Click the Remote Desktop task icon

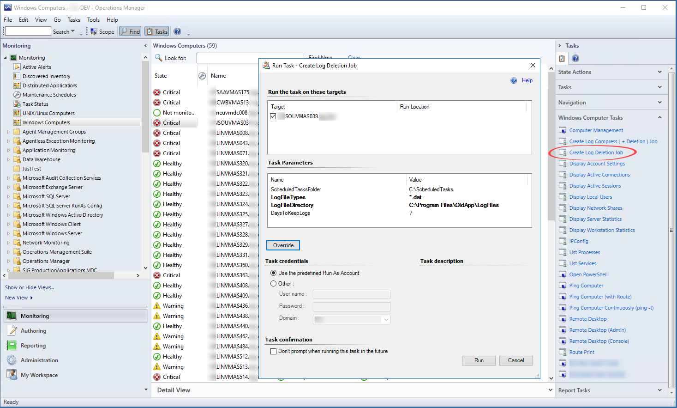coord(563,319)
